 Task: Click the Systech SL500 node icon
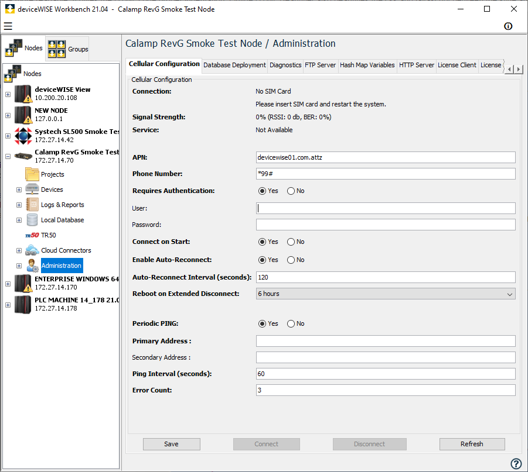23,136
